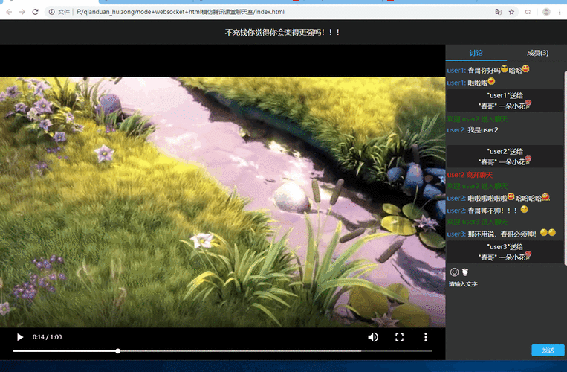Play the video

coord(20,337)
